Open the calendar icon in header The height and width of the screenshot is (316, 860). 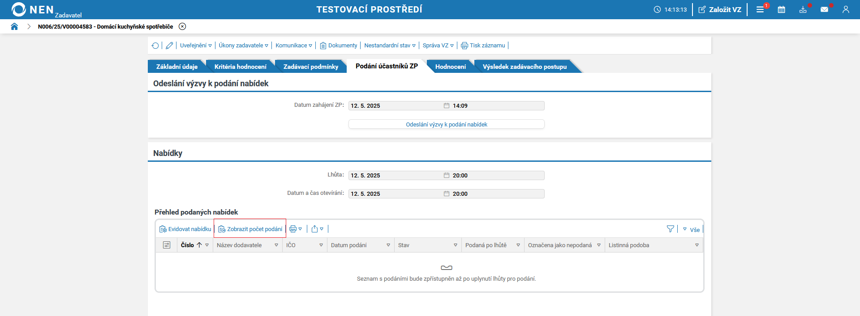click(x=782, y=9)
